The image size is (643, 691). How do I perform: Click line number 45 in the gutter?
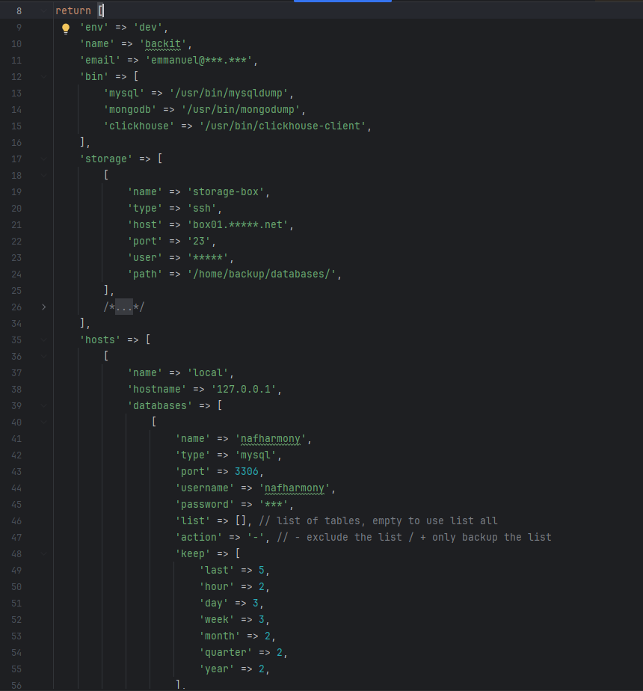pos(16,504)
